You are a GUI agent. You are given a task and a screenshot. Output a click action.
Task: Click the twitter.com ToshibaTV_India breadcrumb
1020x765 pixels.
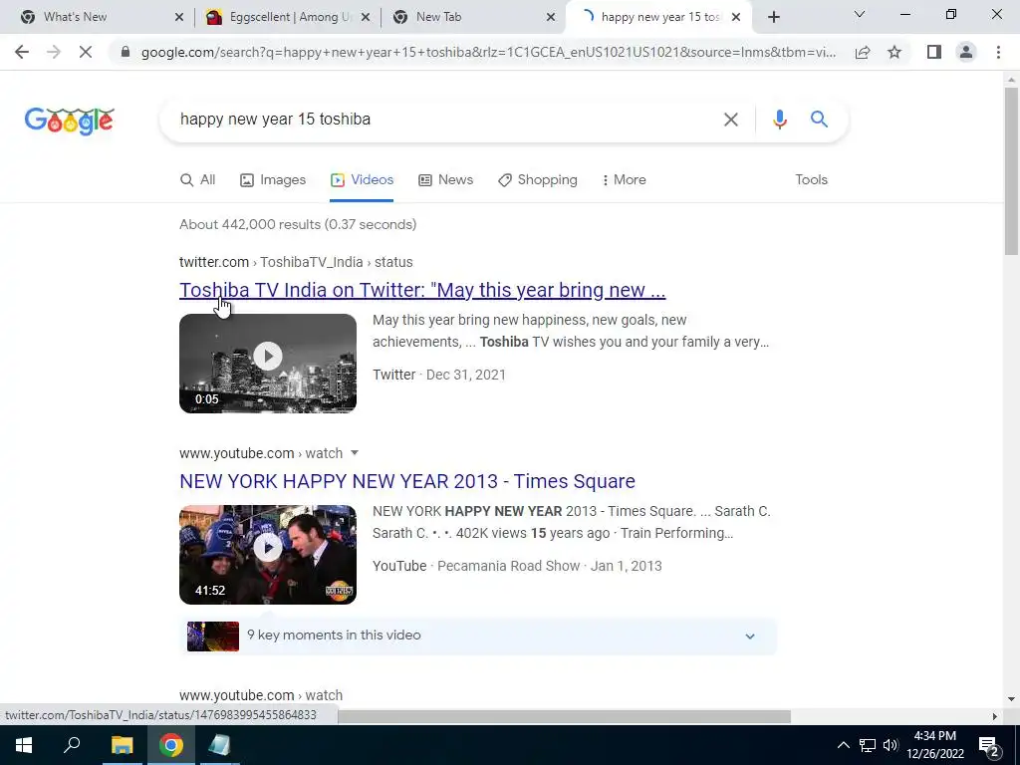(296, 262)
